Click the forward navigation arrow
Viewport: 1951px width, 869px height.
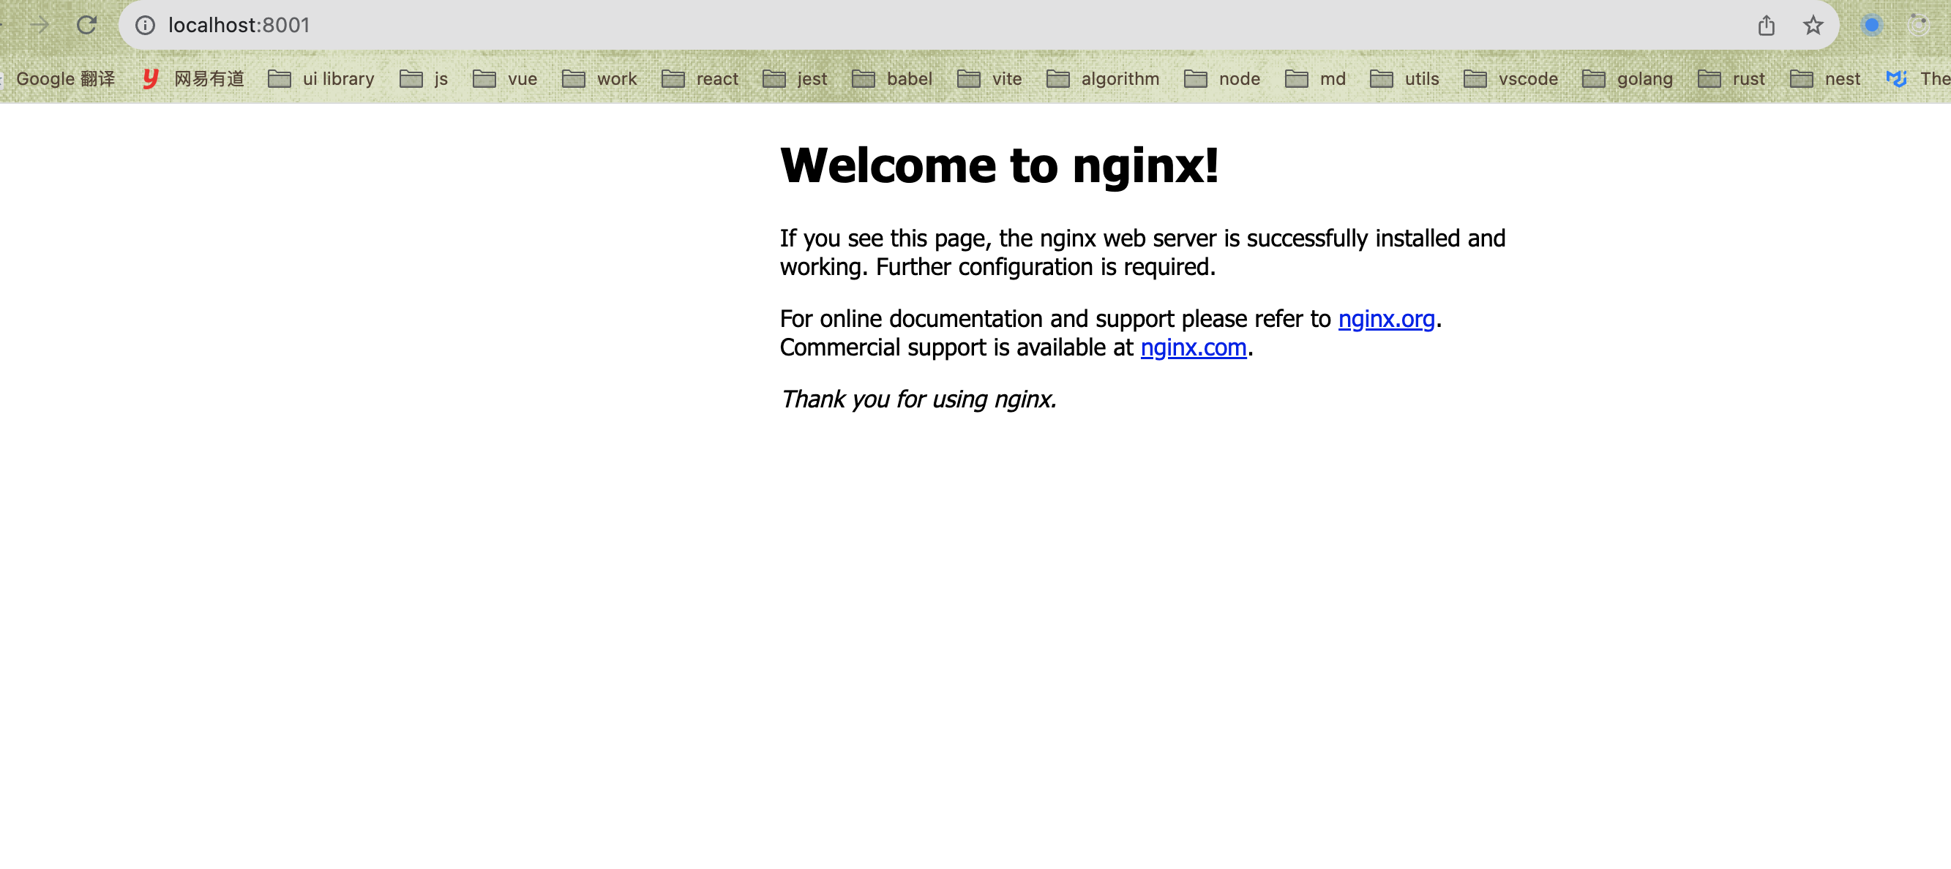[40, 25]
